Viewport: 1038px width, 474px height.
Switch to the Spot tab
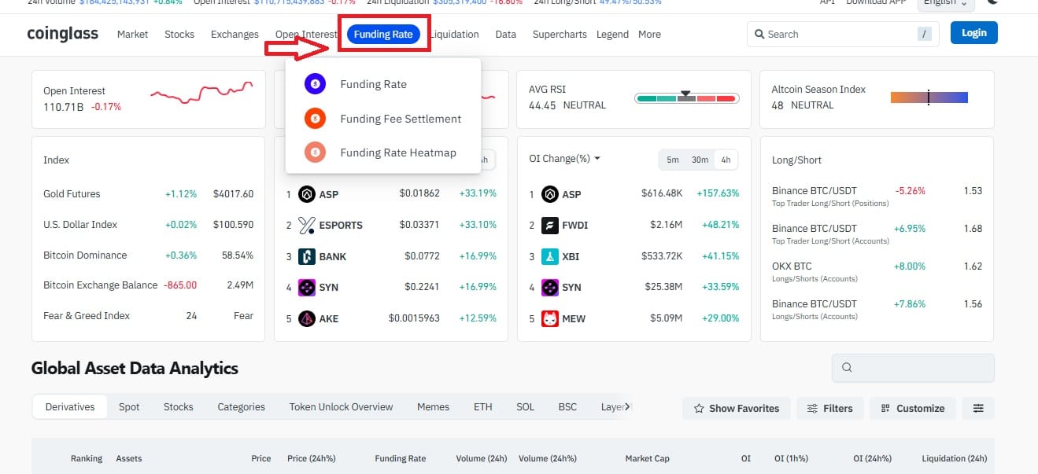[x=129, y=406]
